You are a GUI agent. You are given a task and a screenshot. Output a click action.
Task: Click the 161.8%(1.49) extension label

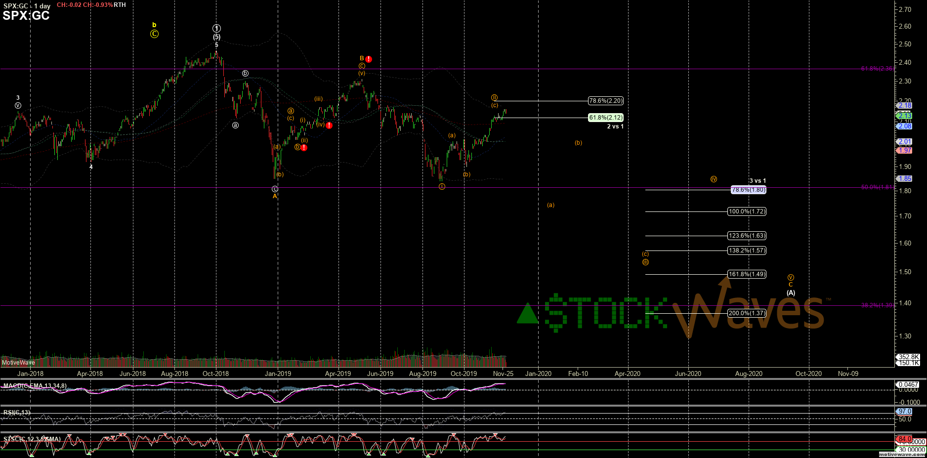pos(747,274)
